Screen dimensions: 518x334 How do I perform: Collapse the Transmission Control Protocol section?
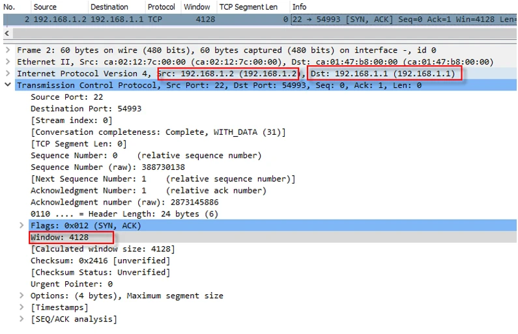tap(7, 85)
